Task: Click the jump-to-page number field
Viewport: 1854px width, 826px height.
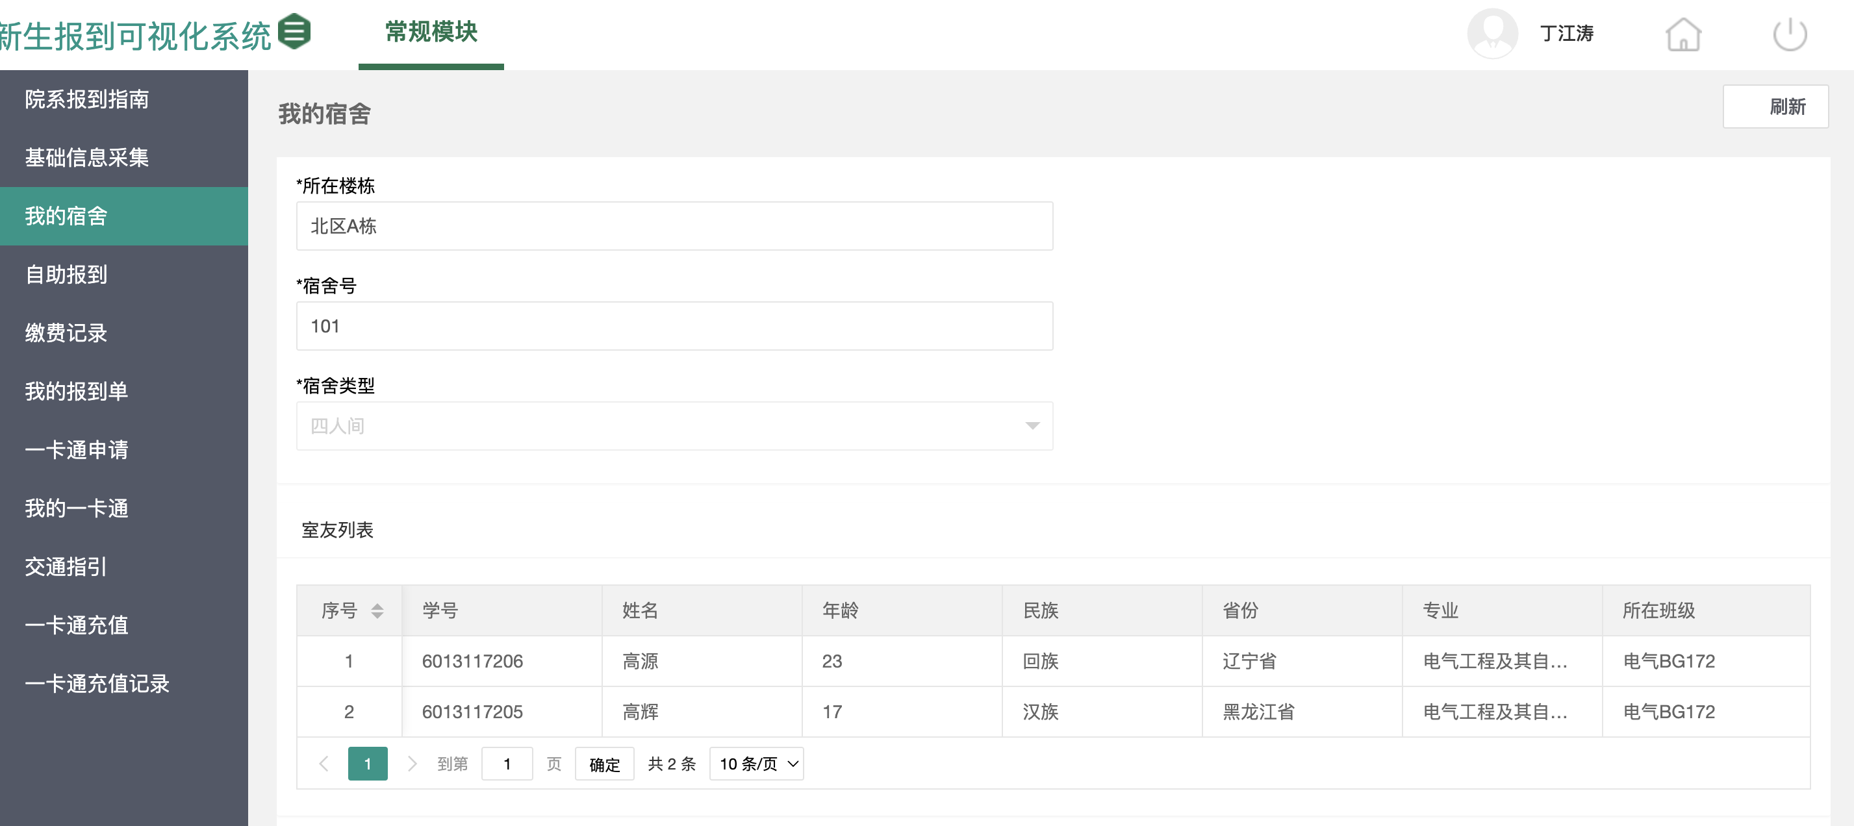Action: tap(507, 764)
